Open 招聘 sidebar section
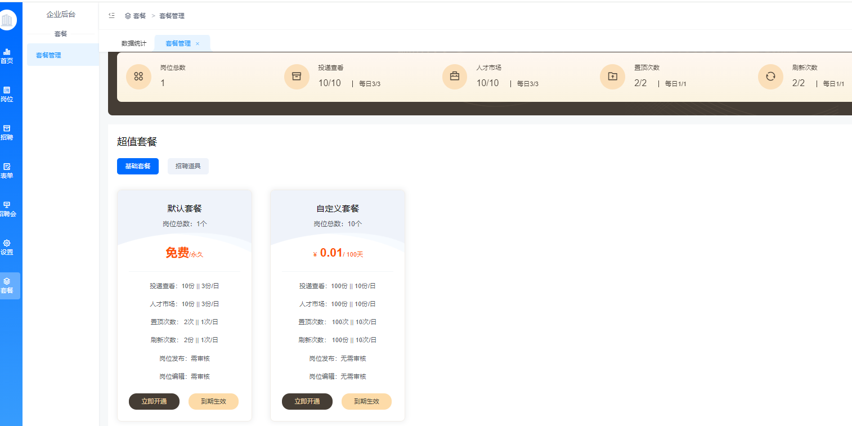This screenshot has width=852, height=426. pos(7,132)
